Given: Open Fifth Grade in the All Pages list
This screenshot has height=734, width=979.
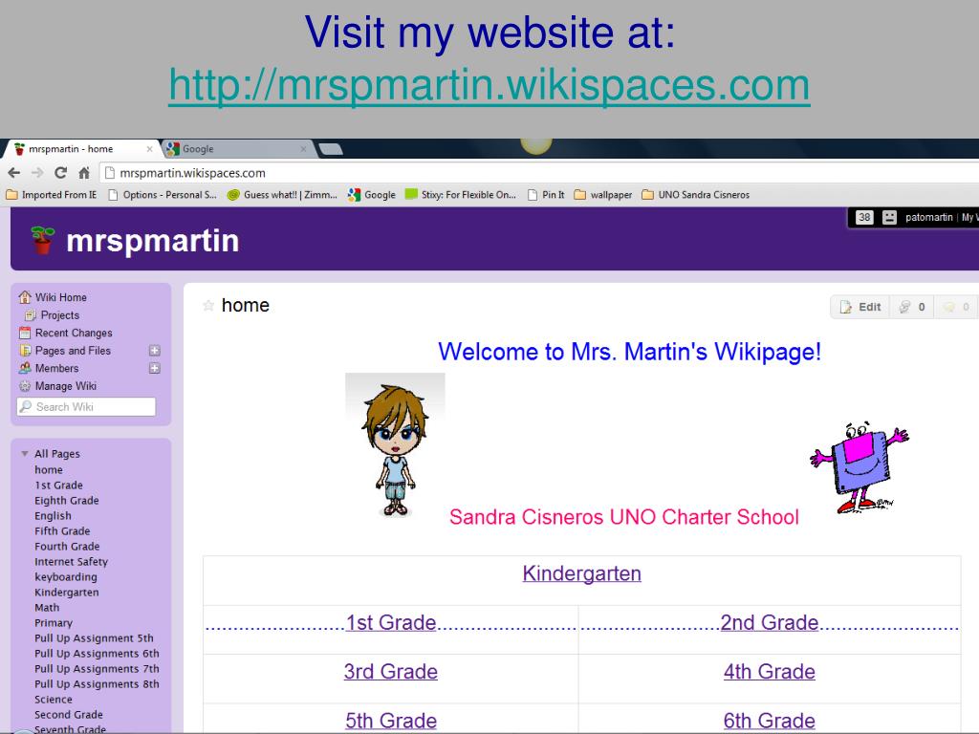Looking at the screenshot, I should (x=62, y=531).
